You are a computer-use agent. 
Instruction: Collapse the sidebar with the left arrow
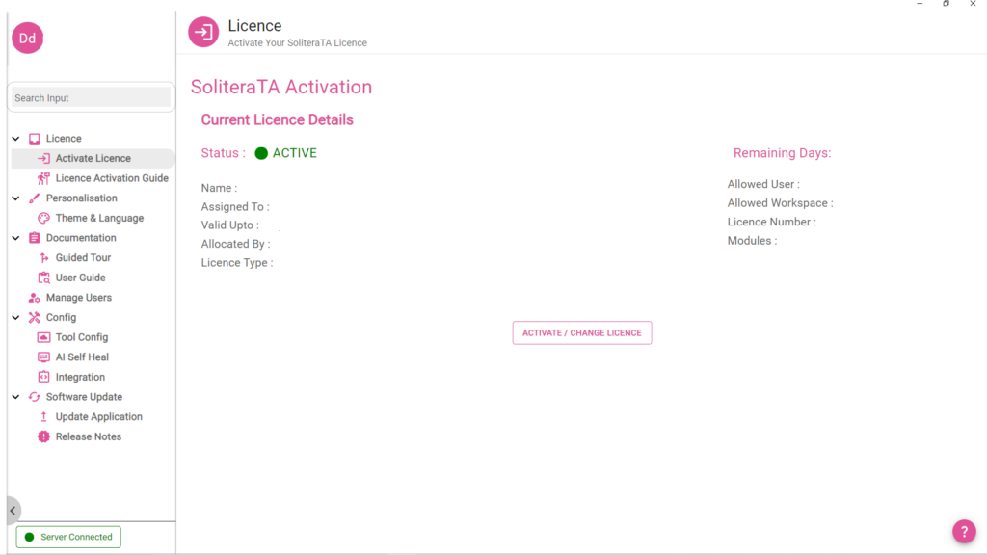13,511
